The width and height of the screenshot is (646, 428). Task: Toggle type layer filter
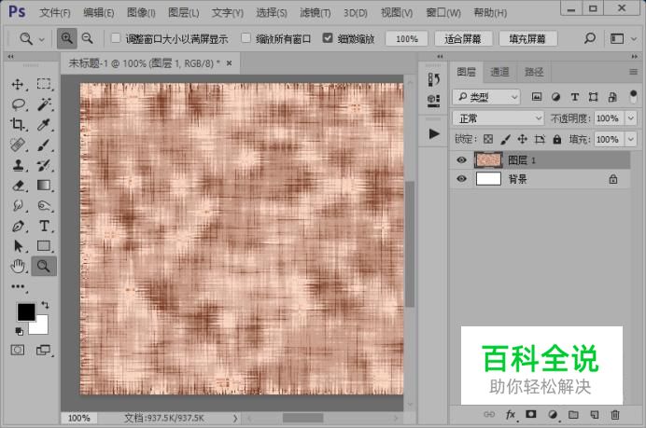[x=575, y=97]
